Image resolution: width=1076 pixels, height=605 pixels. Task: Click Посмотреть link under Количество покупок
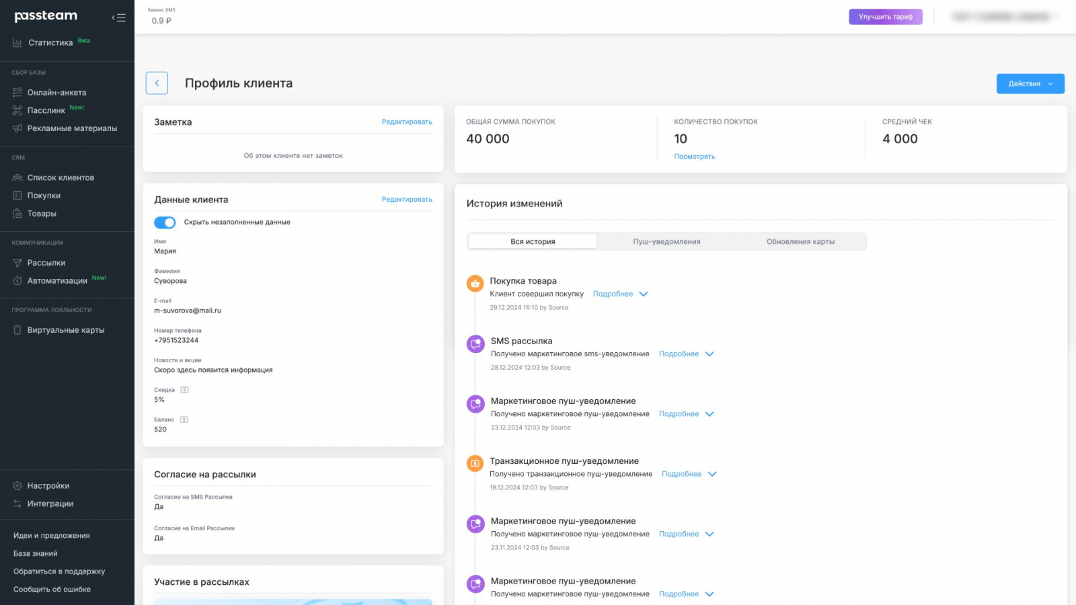(x=694, y=157)
